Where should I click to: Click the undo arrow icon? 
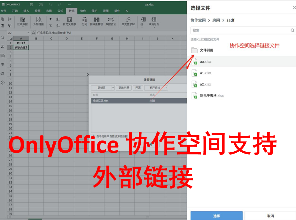(51, 4)
